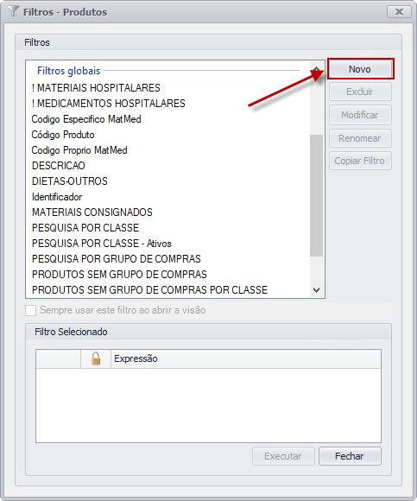The height and width of the screenshot is (501, 417).
Task: Click the filter list scroll down arrow
Action: click(317, 290)
